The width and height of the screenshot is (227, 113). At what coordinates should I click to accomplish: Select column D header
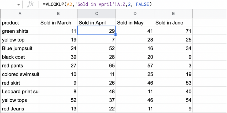point(135,13)
